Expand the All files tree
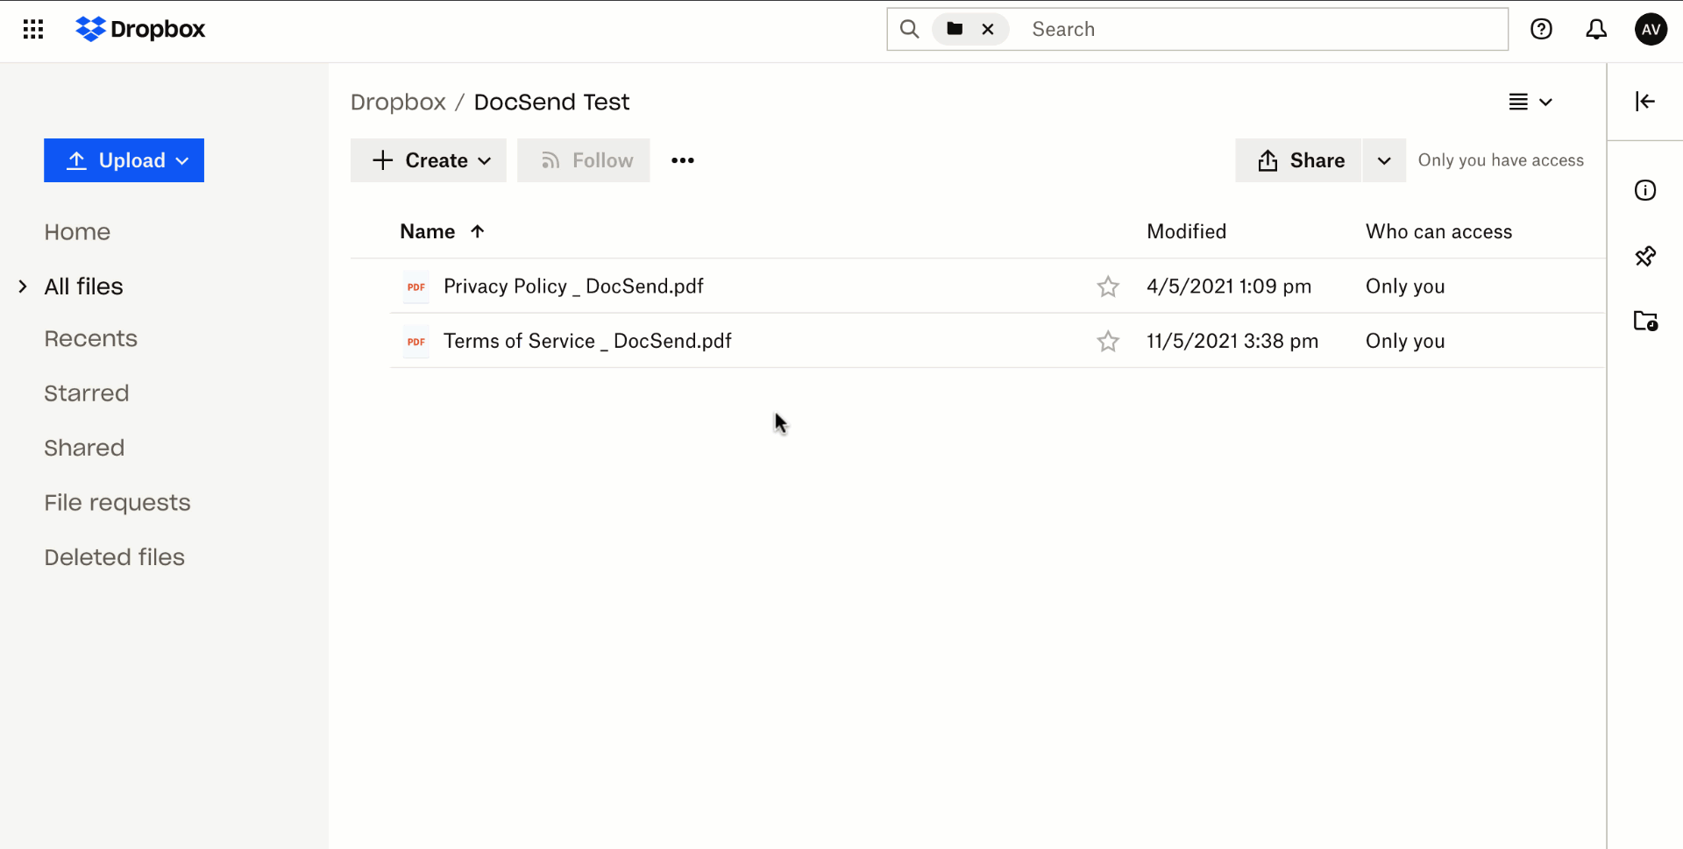This screenshot has height=849, width=1683. pyautogui.click(x=23, y=287)
